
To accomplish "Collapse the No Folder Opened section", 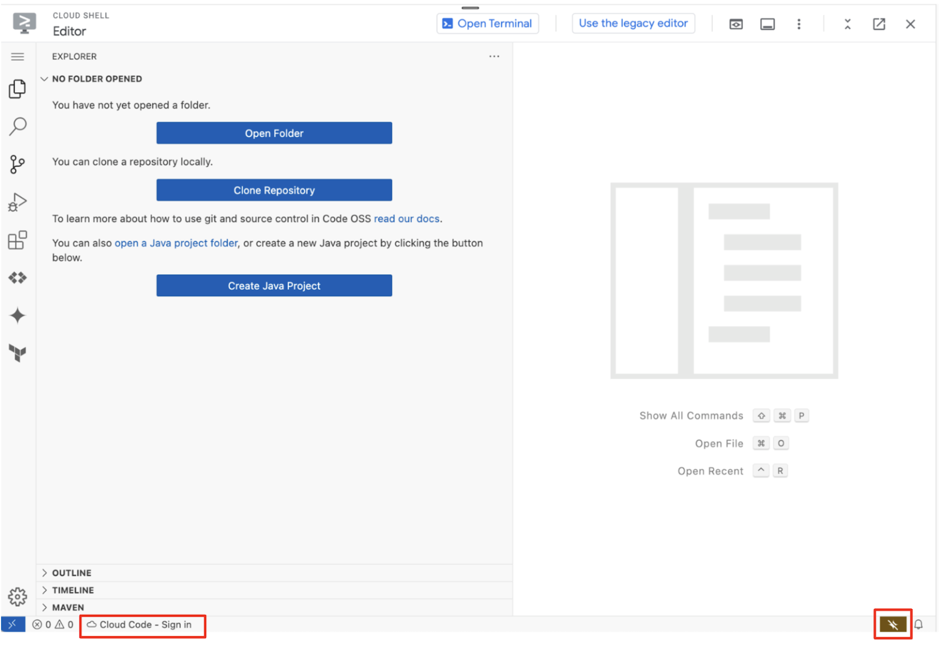I will pyautogui.click(x=45, y=78).
